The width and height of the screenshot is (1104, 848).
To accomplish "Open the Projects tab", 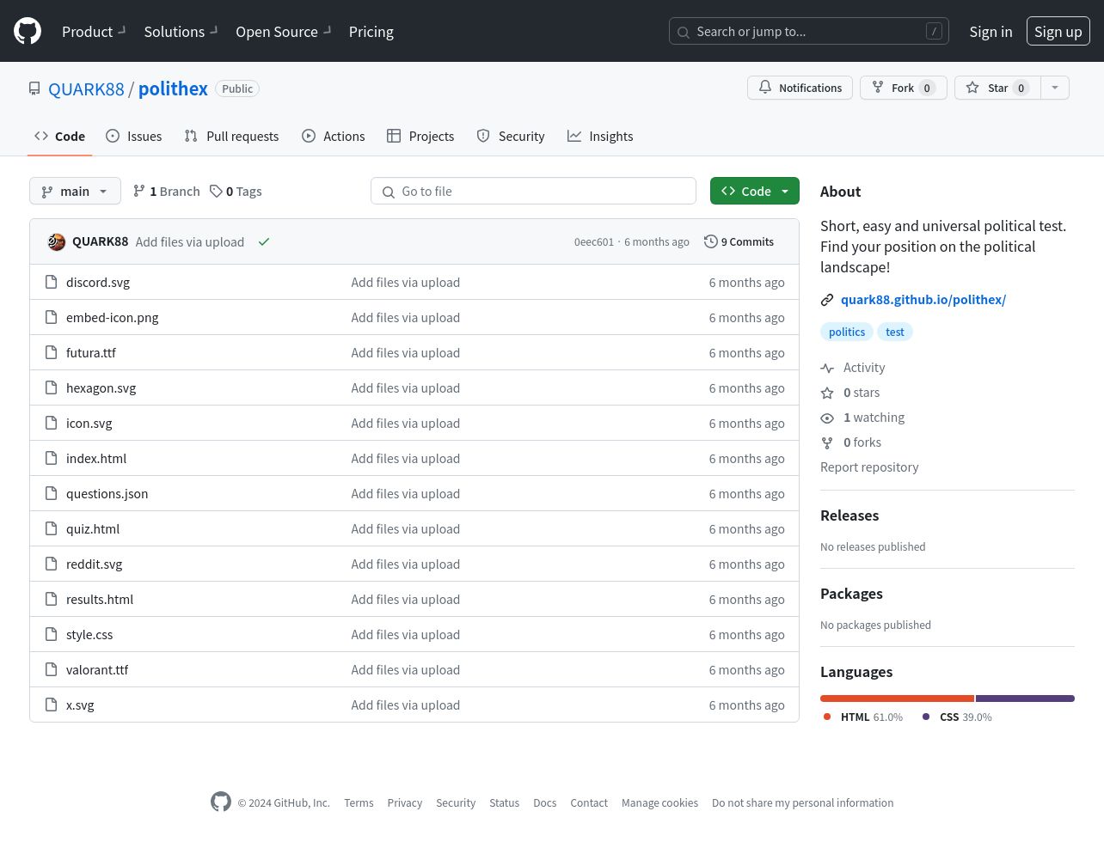I will [x=420, y=136].
